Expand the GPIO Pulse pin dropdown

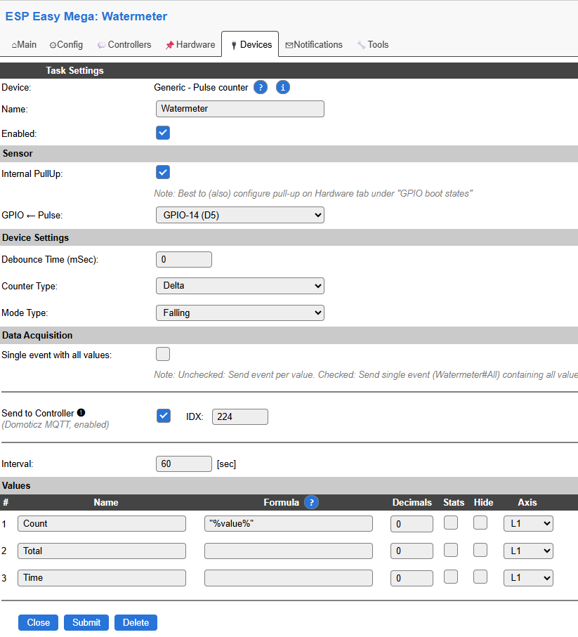click(239, 215)
